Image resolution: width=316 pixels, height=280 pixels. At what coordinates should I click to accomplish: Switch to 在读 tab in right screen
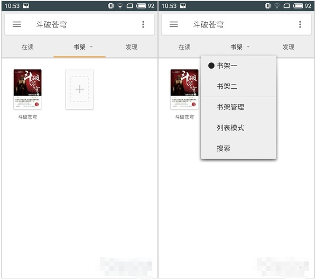[x=184, y=47]
